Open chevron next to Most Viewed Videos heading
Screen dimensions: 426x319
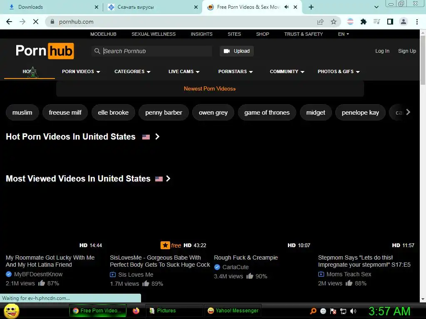[168, 179]
